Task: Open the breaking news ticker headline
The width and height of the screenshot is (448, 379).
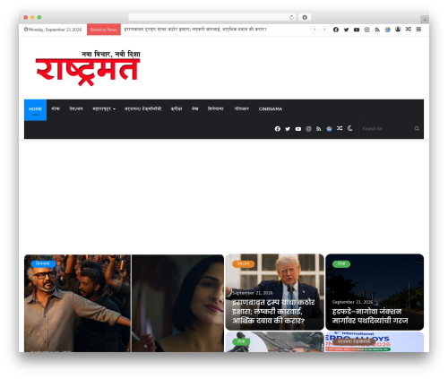Action: [195, 30]
